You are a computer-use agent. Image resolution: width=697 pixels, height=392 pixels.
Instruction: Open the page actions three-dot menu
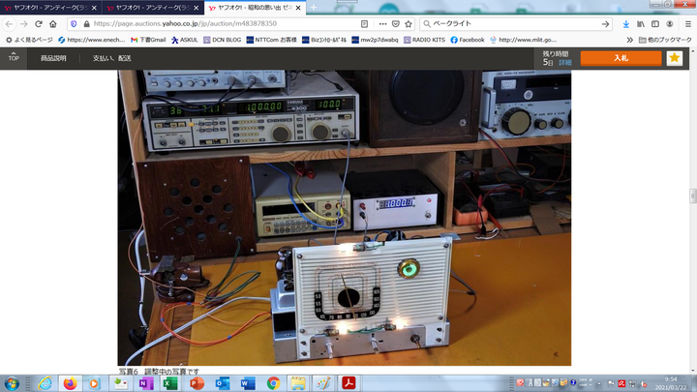381,23
